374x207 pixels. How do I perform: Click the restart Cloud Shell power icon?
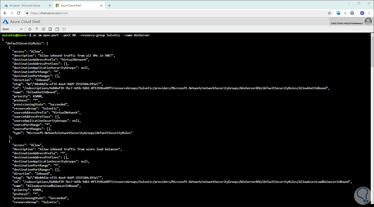(30, 29)
